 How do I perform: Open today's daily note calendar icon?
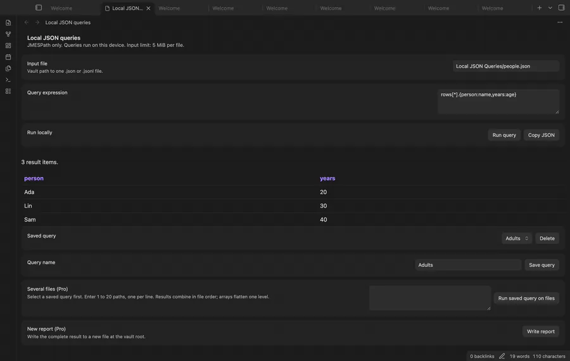point(8,57)
